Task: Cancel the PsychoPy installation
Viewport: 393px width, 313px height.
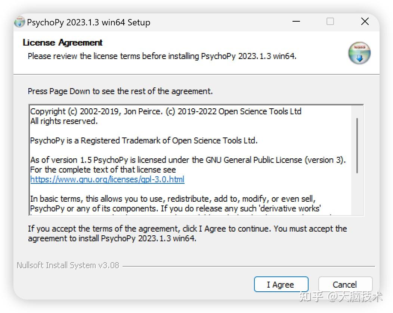Action: click(x=345, y=284)
